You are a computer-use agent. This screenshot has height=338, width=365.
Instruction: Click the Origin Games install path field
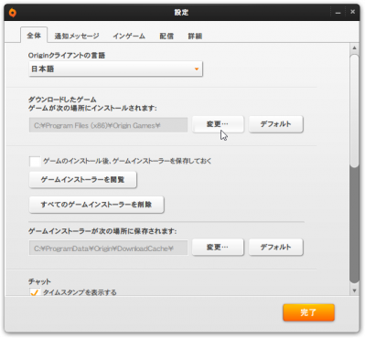click(108, 125)
